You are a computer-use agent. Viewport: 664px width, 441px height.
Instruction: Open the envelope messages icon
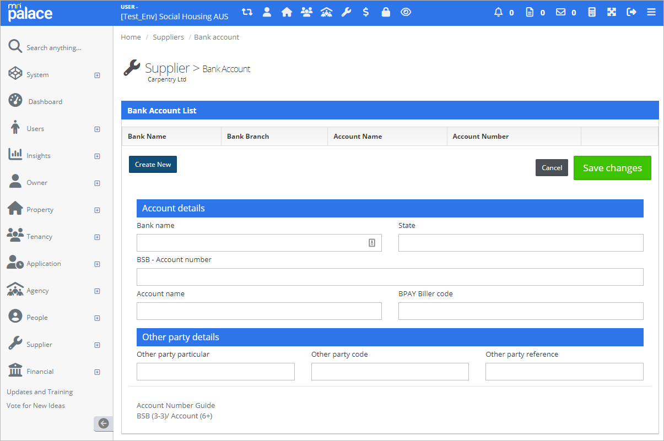tap(561, 12)
